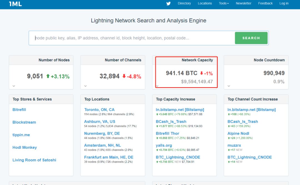Visit the tippin.me link
300x185 pixels.
(21, 135)
